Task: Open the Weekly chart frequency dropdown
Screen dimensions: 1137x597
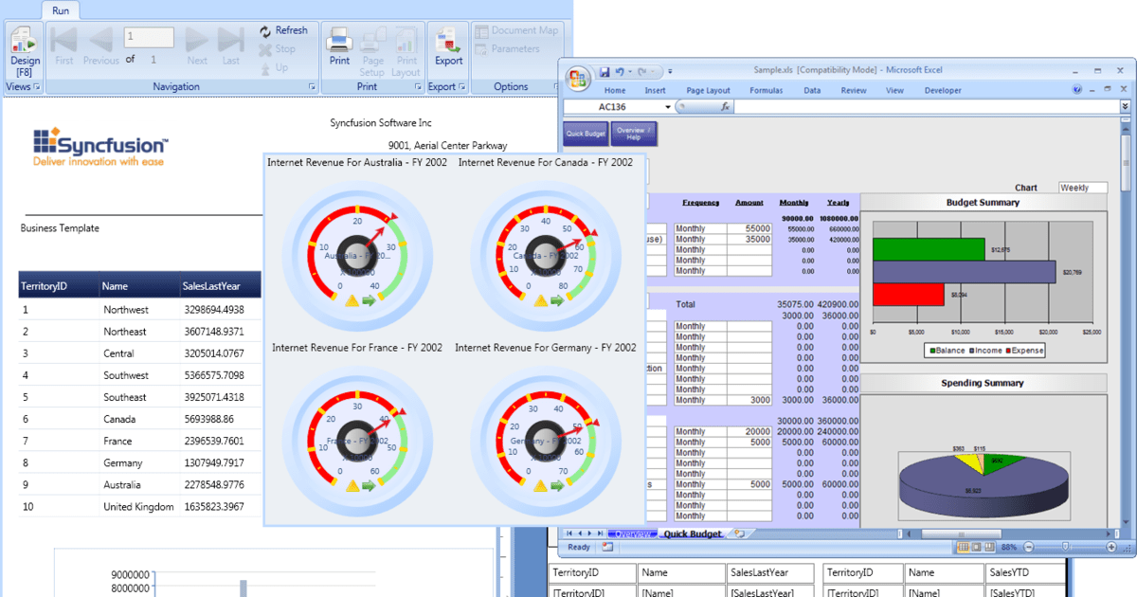Action: click(1083, 188)
